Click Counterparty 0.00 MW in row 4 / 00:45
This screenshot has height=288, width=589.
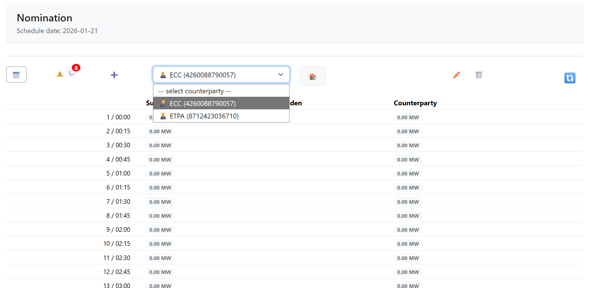pos(408,160)
